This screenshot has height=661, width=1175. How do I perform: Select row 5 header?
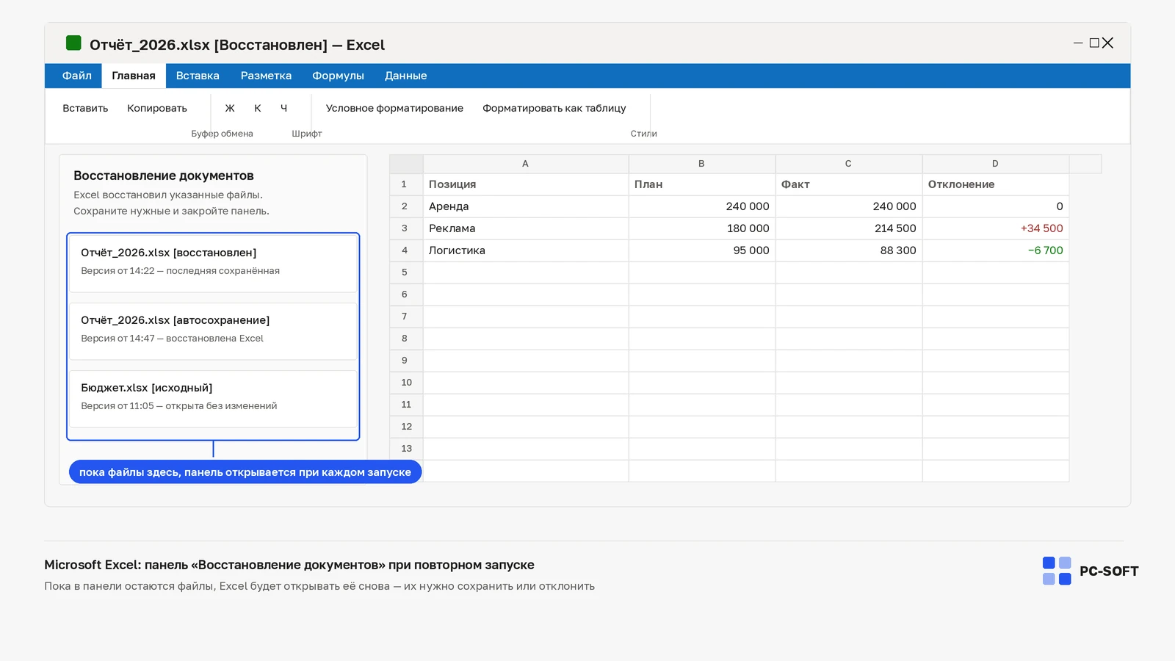tap(405, 272)
